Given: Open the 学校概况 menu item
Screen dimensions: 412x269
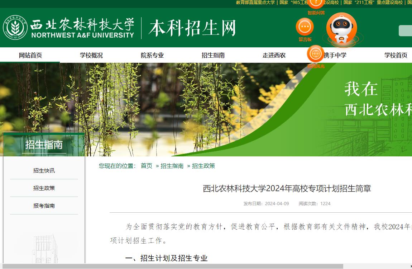Looking at the screenshot, I should [x=91, y=55].
